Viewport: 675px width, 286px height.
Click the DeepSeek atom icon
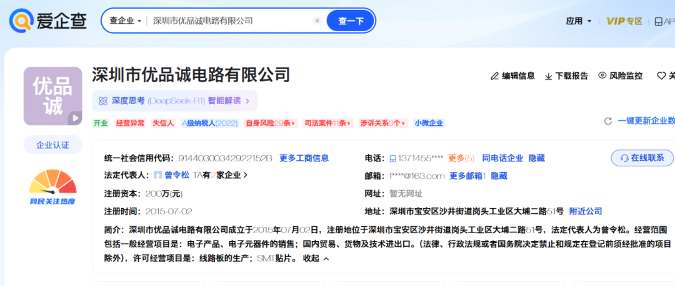[103, 101]
